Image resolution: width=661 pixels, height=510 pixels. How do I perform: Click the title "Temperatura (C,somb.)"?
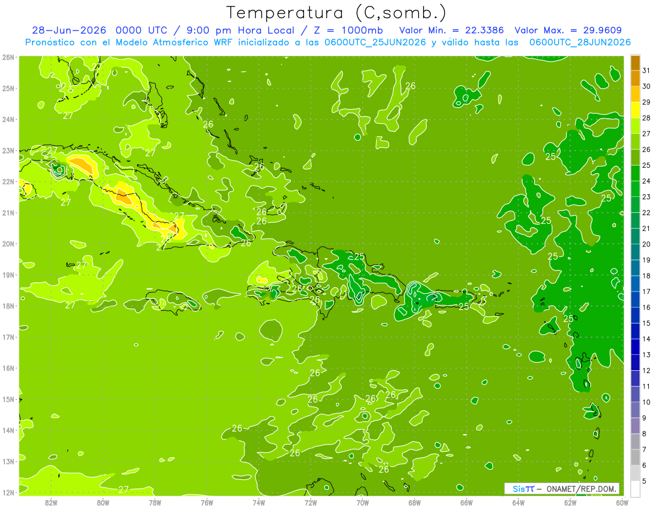coord(337,13)
